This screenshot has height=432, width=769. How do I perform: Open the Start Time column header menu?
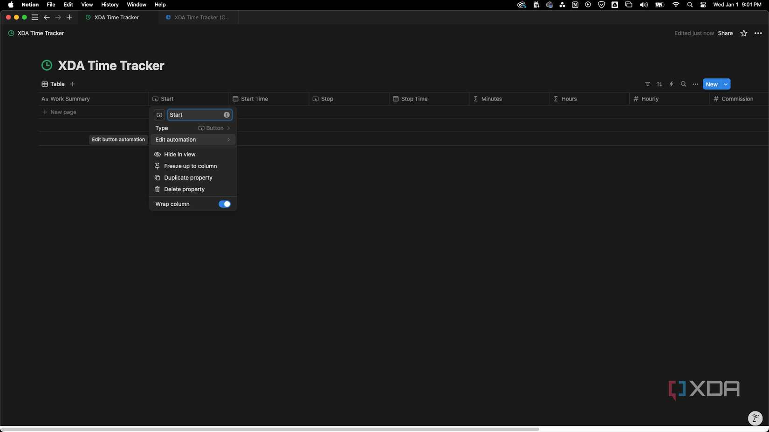pos(269,99)
